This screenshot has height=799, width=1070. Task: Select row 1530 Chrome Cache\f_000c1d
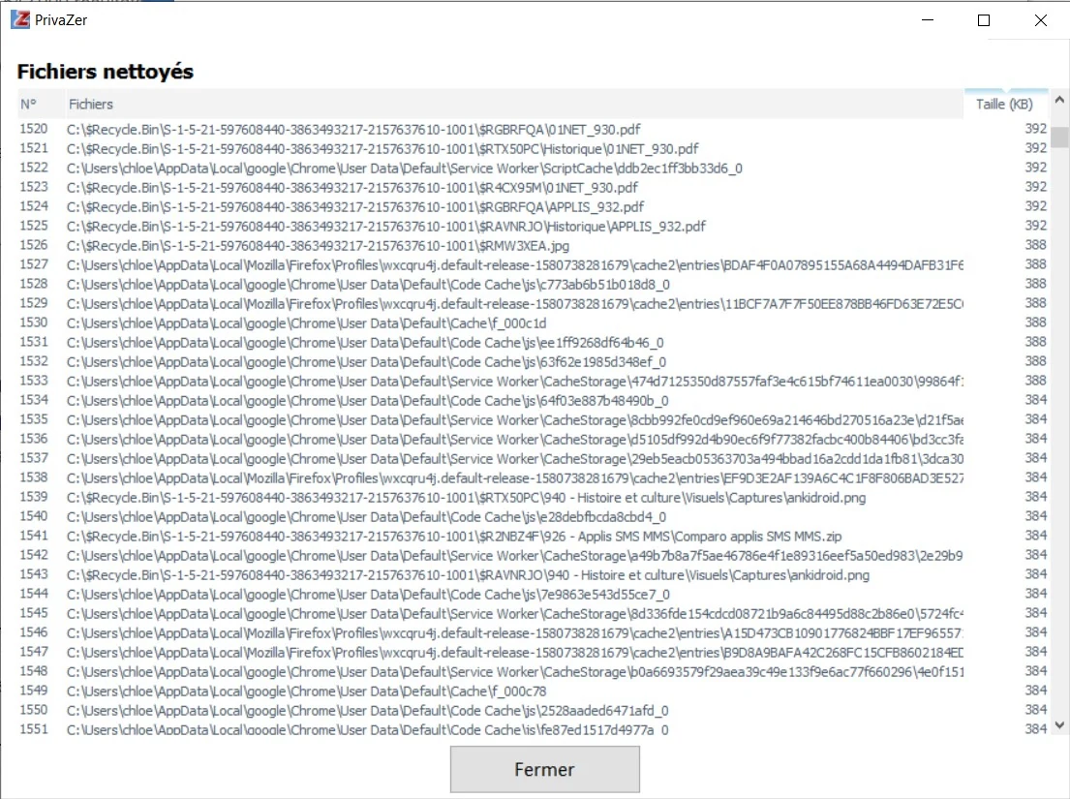tap(533, 323)
